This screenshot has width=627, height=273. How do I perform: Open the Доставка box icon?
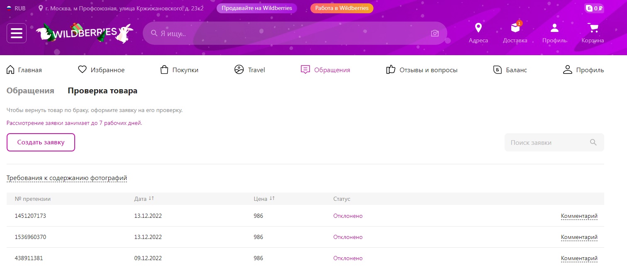point(515,28)
